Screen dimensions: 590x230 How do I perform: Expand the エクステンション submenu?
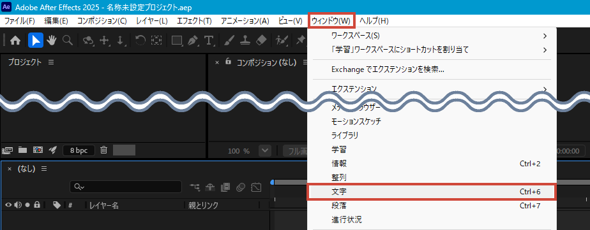432,89
